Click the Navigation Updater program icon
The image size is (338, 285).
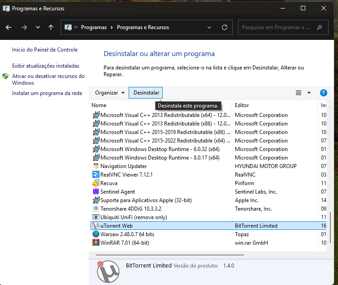[96, 166]
